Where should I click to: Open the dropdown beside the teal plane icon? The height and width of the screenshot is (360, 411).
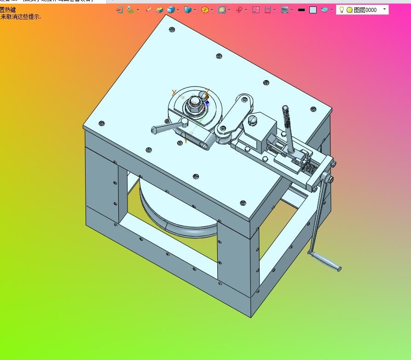tap(331, 10)
